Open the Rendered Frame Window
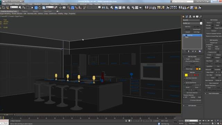 [x=137, y=8]
